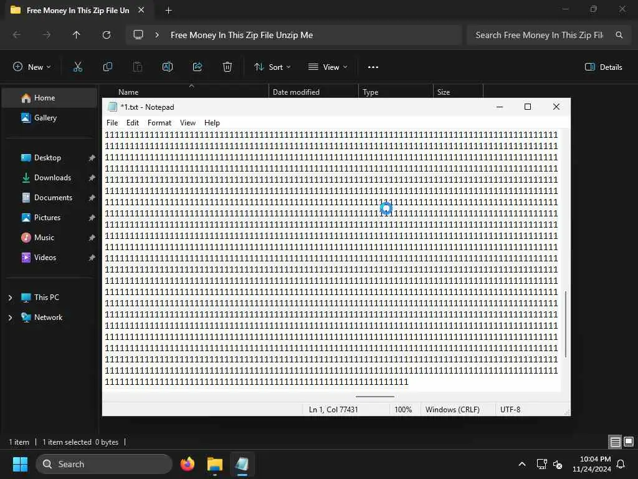The image size is (638, 479).
Task: Click the Forward navigation arrow
Action: 47,35
